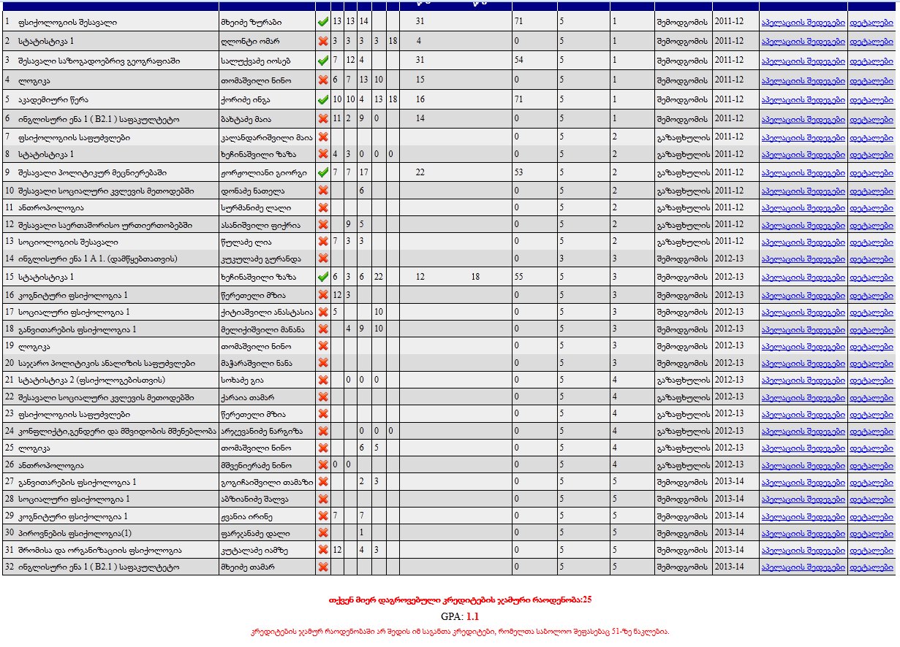Click the red cross icon in row 24
Viewport: 900px width, 647px height.
[322, 431]
